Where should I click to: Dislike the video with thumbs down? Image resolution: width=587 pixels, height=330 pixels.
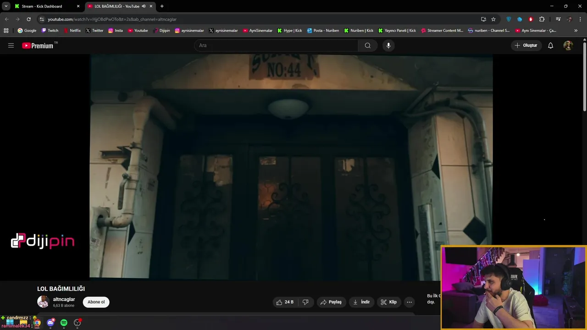(305, 302)
